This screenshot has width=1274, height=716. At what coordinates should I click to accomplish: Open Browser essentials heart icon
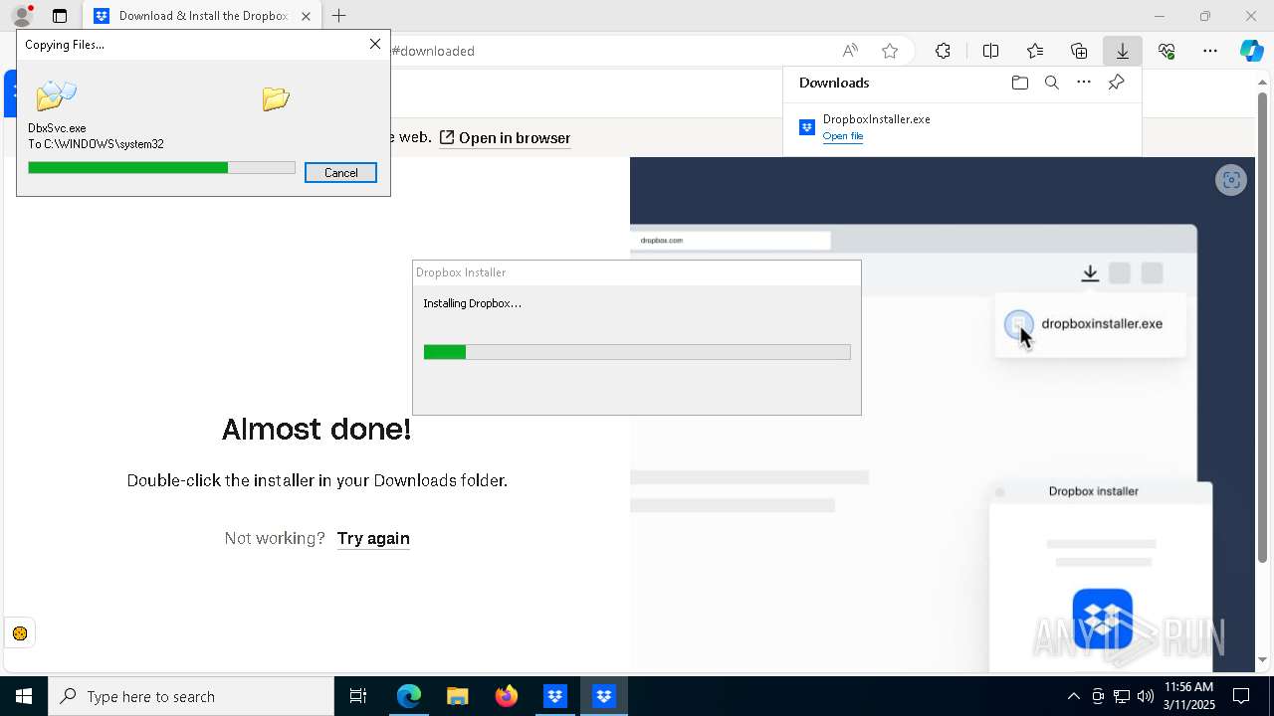coord(1167,51)
